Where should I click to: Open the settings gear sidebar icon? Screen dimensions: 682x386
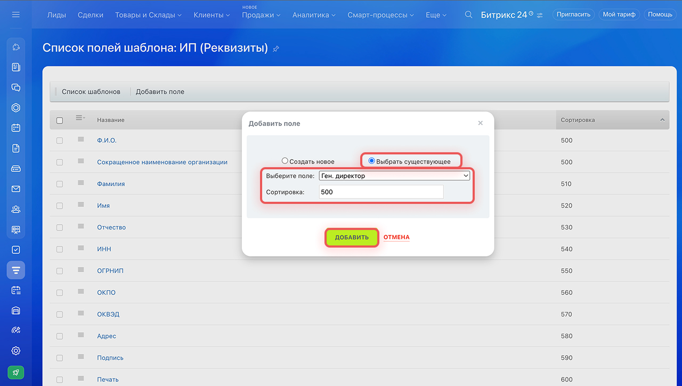16,351
